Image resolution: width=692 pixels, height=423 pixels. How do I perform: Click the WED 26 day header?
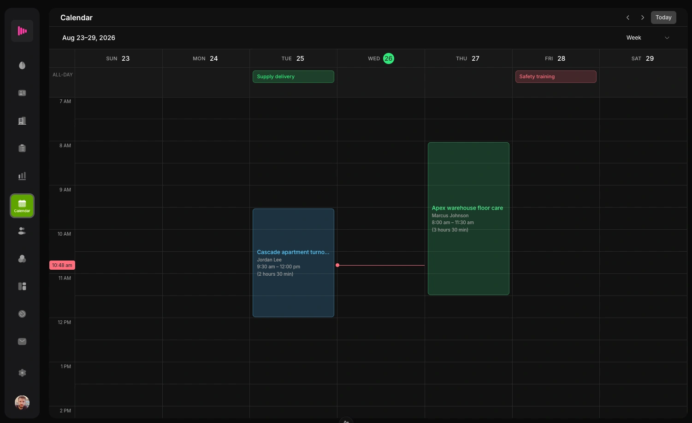[381, 58]
